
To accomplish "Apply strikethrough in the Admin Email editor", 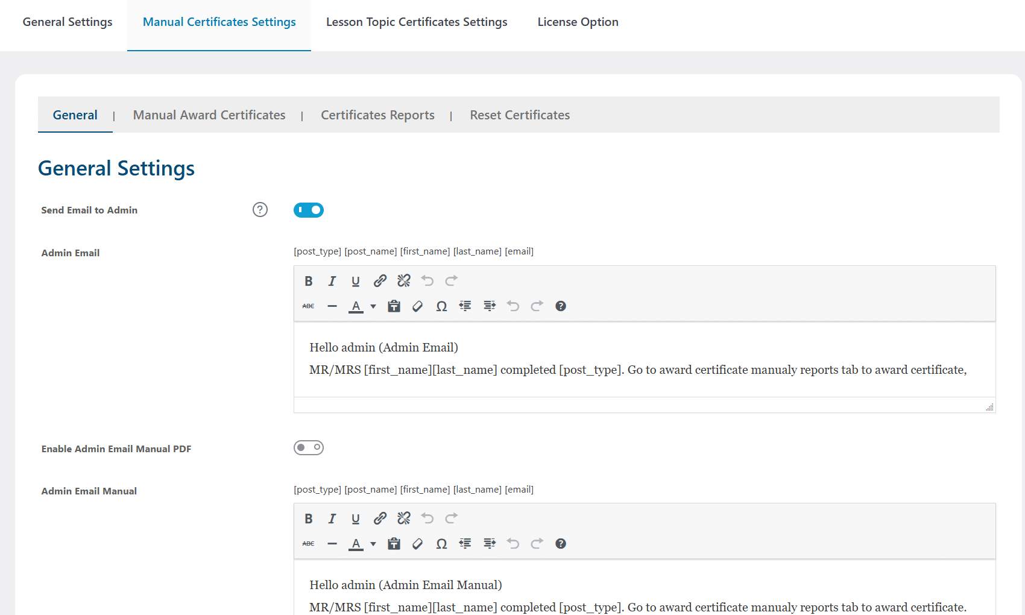I will coord(309,306).
